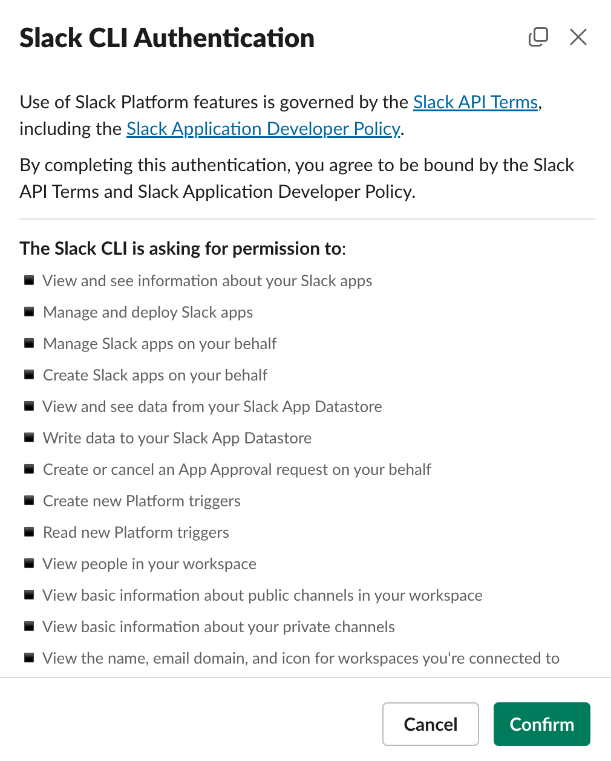Click the icon next to View people in your workspace

pyautogui.click(x=28, y=563)
